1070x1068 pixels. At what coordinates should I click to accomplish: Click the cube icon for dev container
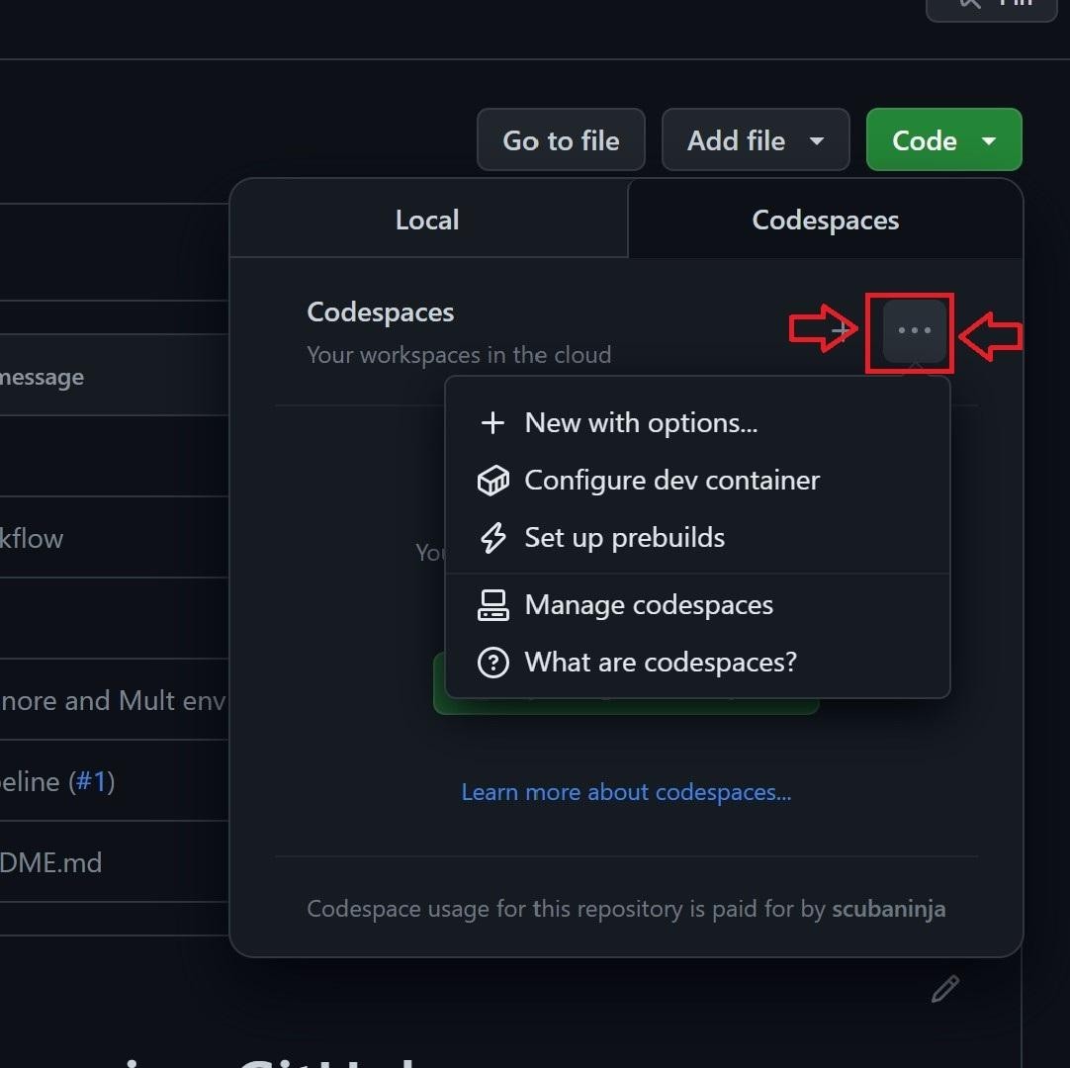coord(492,481)
